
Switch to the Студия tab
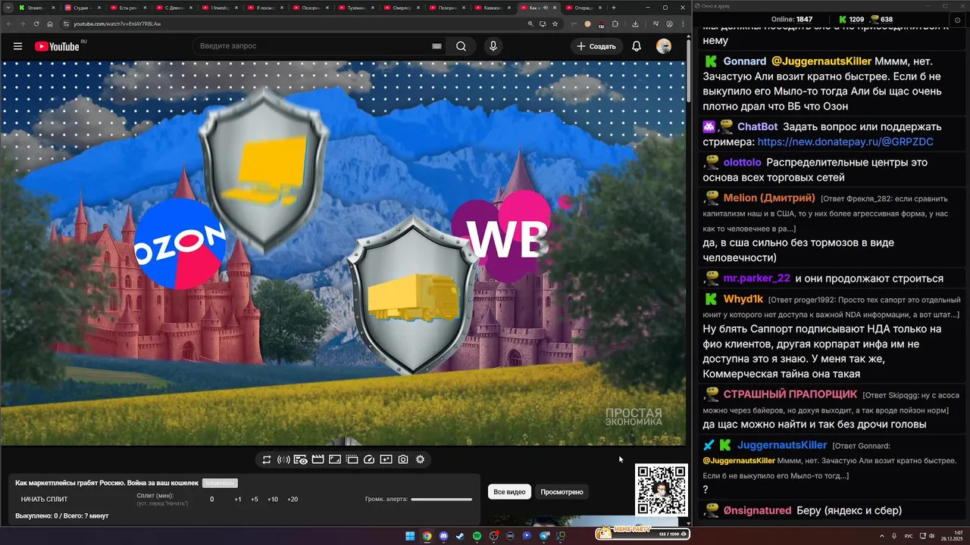pyautogui.click(x=80, y=8)
